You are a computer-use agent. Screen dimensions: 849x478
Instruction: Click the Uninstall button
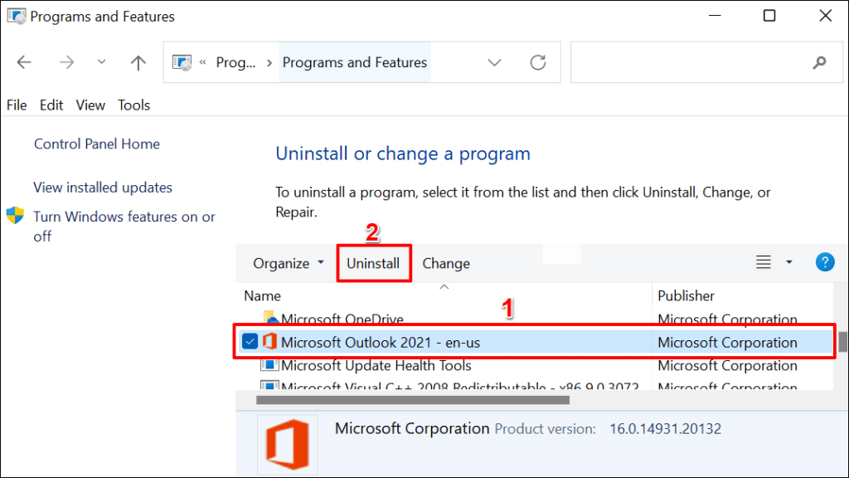click(373, 263)
